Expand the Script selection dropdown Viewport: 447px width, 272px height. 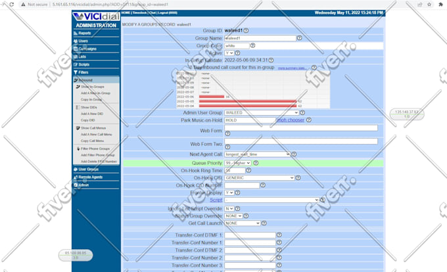(271, 200)
